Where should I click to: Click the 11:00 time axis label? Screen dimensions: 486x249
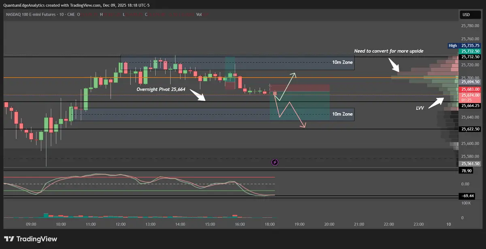[91, 224]
